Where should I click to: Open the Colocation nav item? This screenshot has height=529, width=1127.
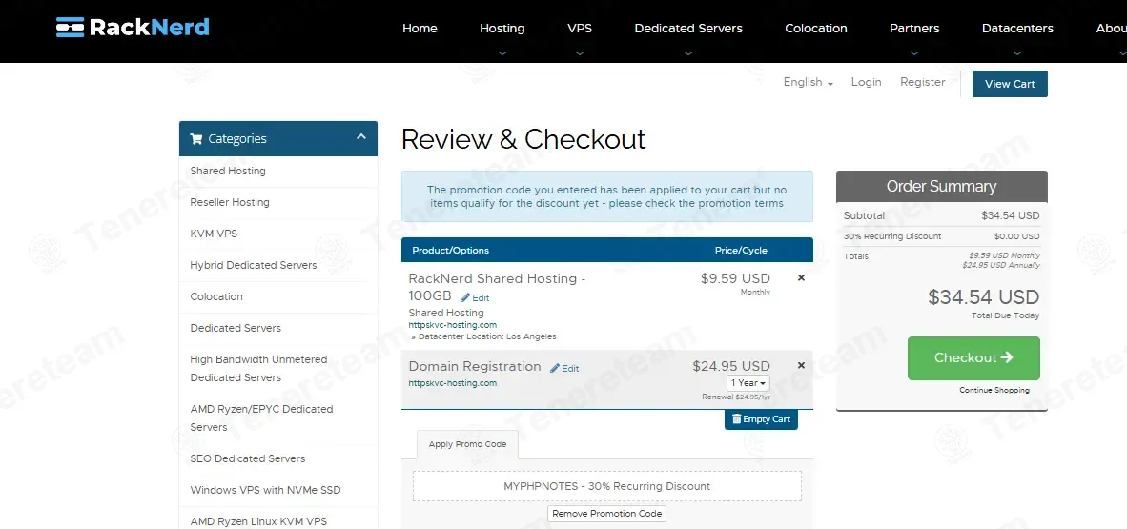[x=816, y=29]
